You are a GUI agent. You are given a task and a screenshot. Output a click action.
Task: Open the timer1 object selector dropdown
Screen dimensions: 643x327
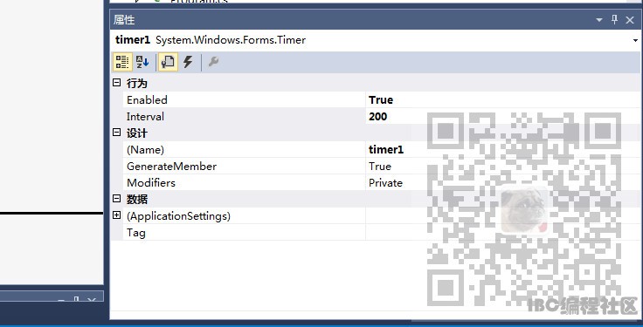coord(635,40)
